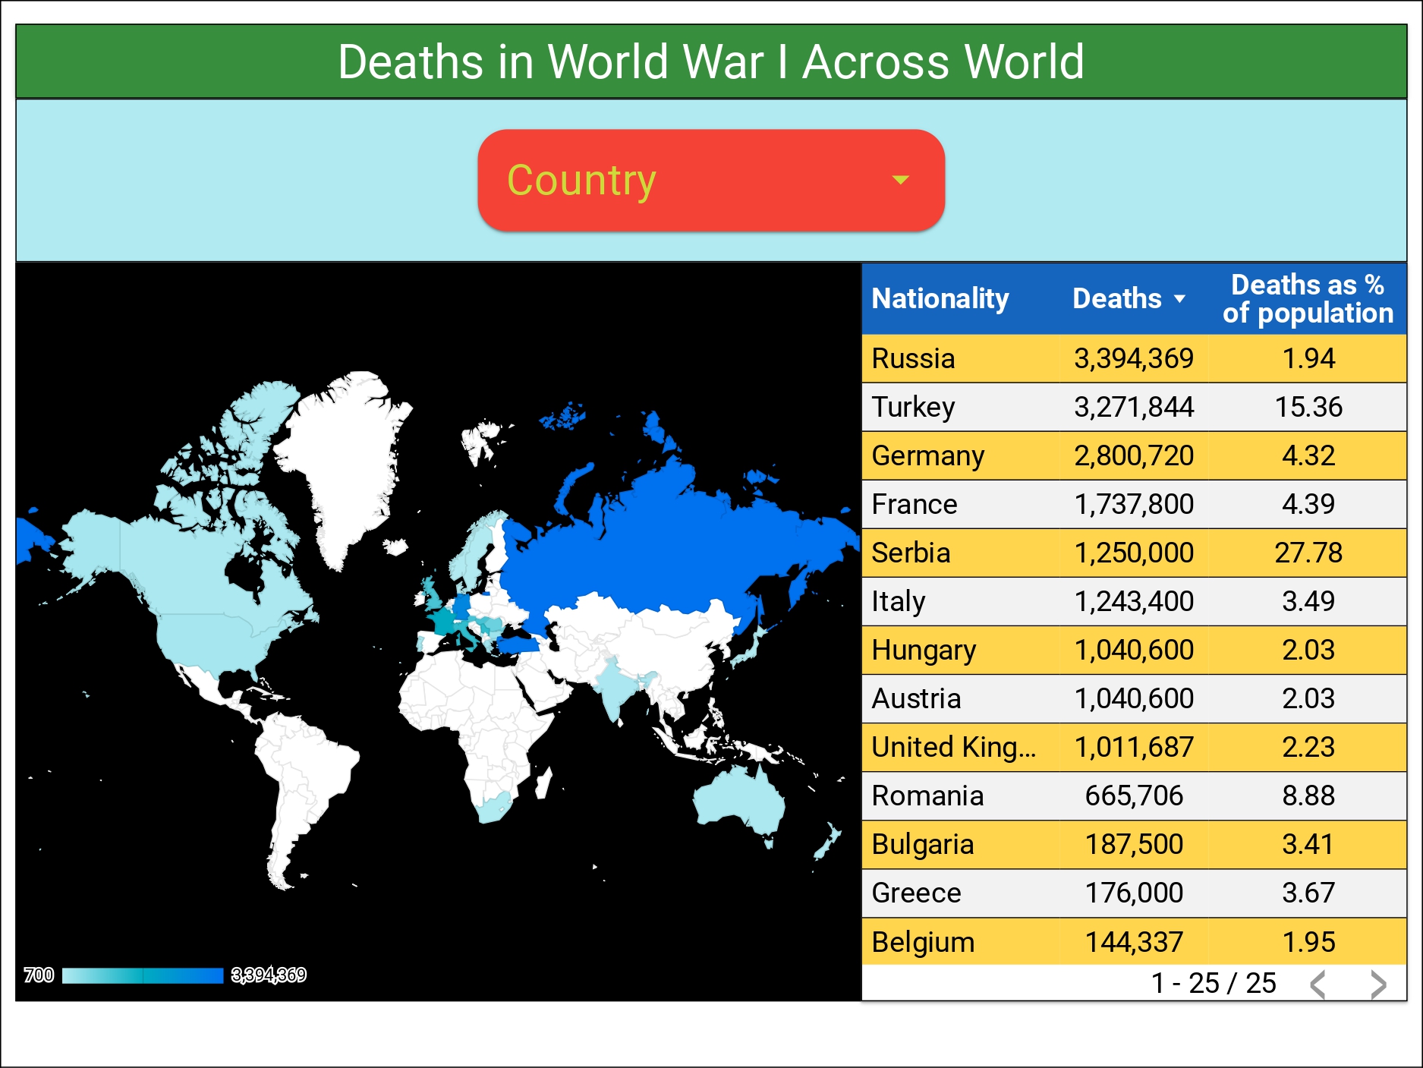This screenshot has height=1068, width=1423.
Task: Select Russia on the world map
Action: click(653, 547)
